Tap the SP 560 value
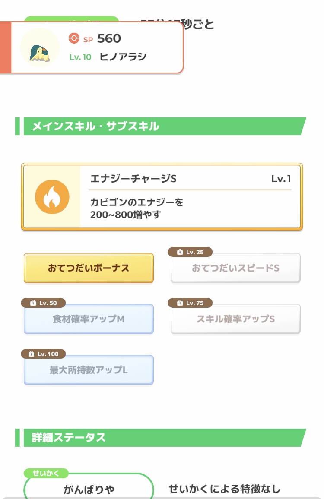 (109, 39)
